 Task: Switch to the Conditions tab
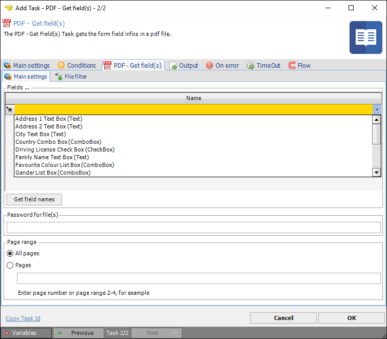(x=77, y=65)
